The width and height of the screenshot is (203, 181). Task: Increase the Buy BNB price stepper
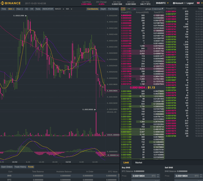[x=158, y=175]
